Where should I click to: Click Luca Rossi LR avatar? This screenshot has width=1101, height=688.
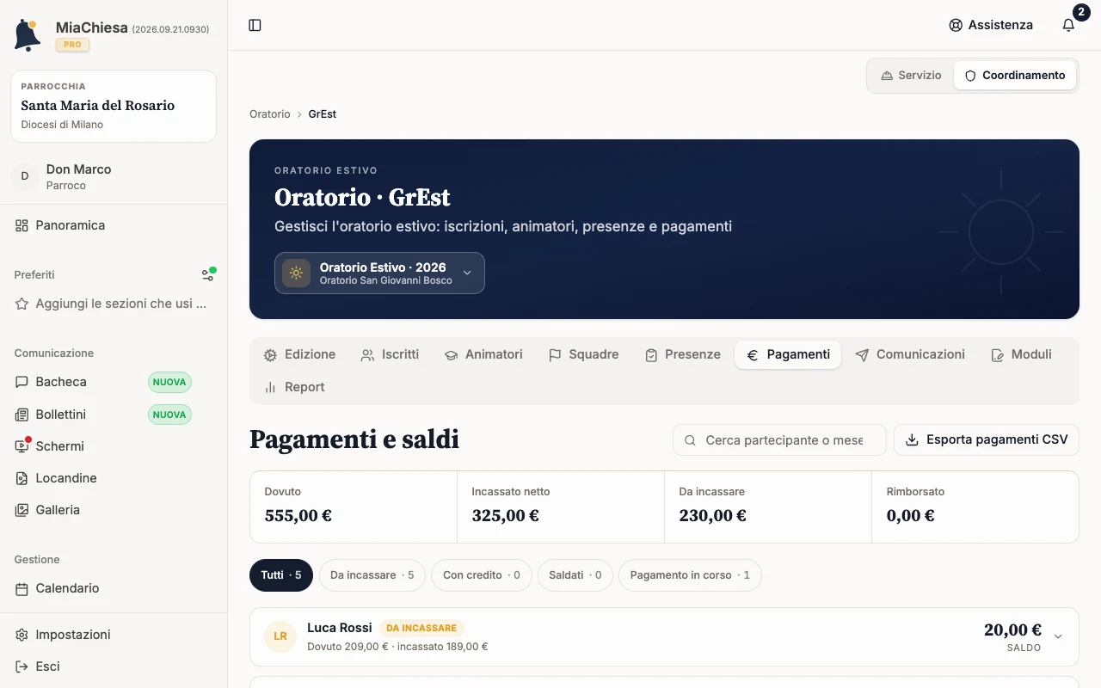(280, 636)
